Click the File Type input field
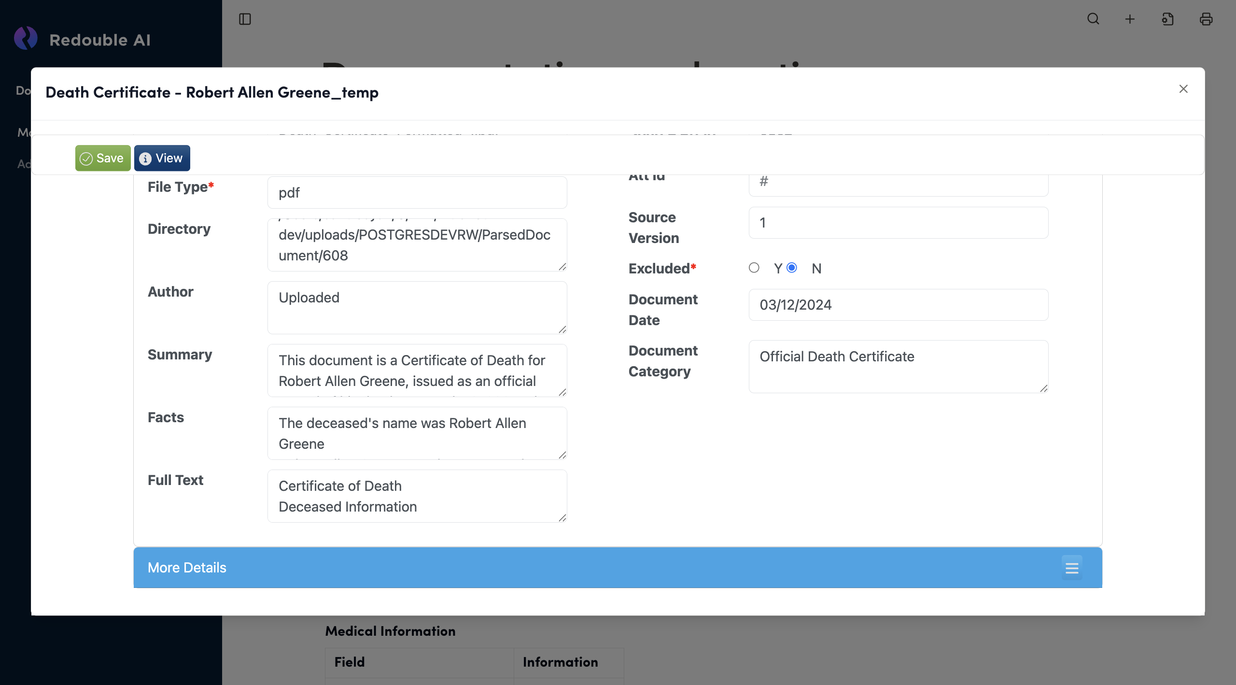Screen dimensions: 1236x685 pos(417,193)
